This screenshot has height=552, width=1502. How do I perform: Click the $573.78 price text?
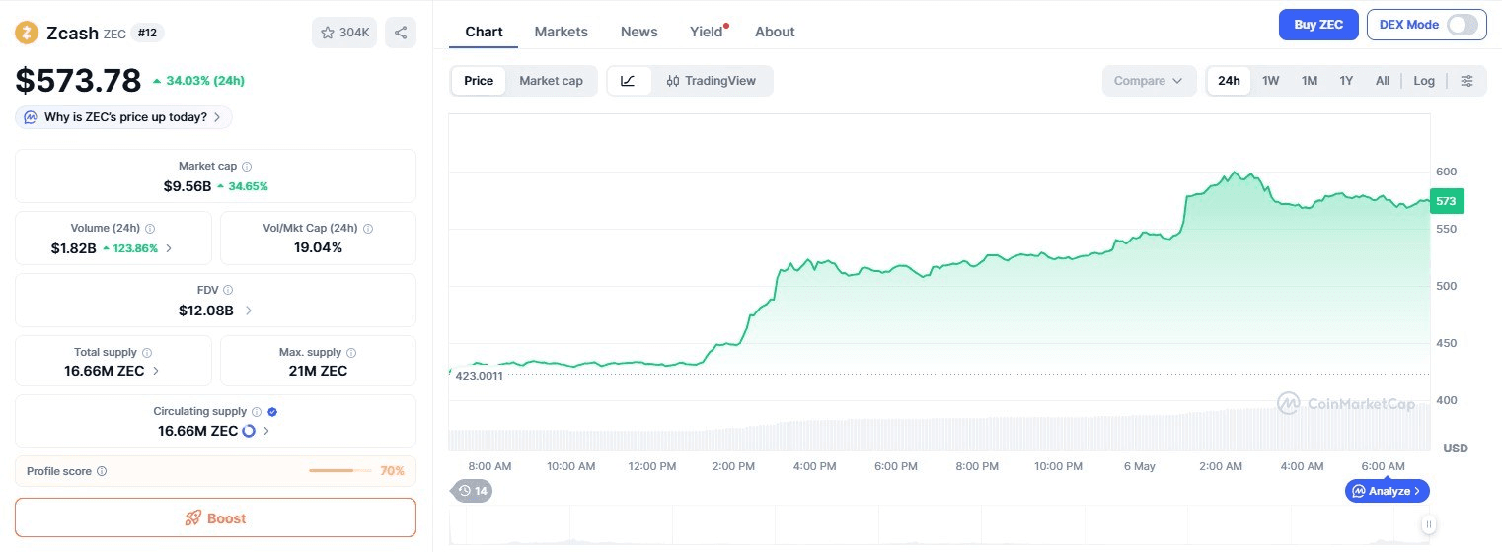(x=79, y=80)
